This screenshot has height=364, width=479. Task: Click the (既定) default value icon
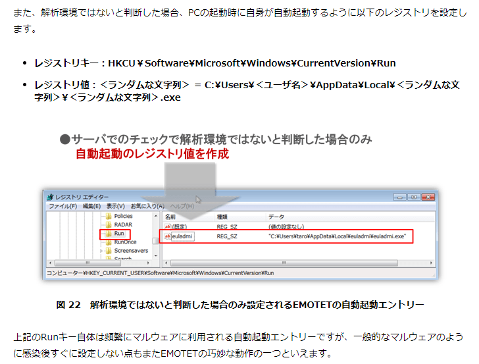[x=167, y=226]
